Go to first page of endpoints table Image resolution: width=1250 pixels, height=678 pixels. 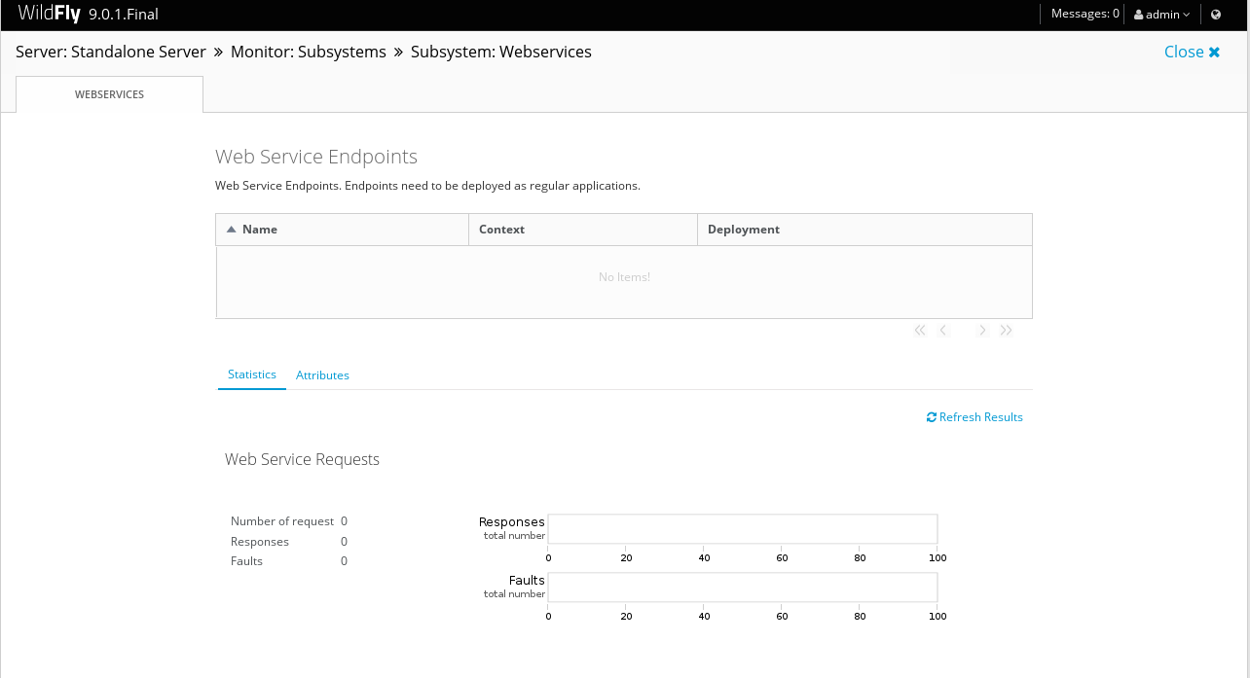point(920,331)
